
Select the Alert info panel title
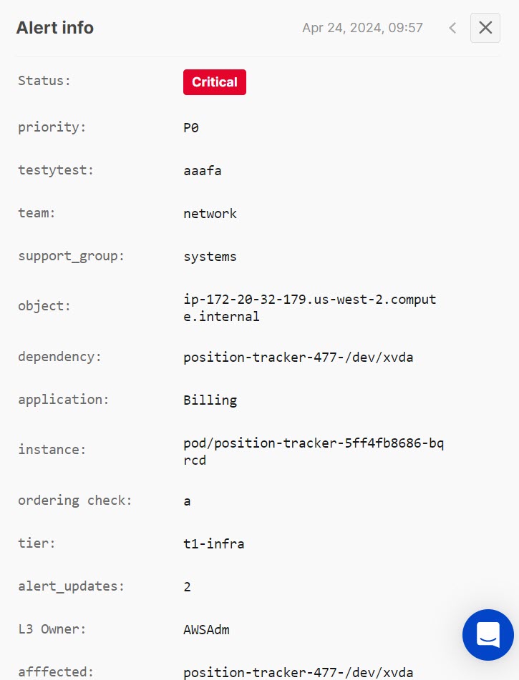54,28
